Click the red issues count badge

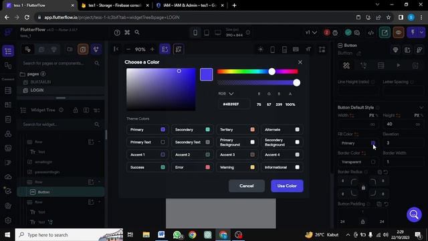coord(326,33)
